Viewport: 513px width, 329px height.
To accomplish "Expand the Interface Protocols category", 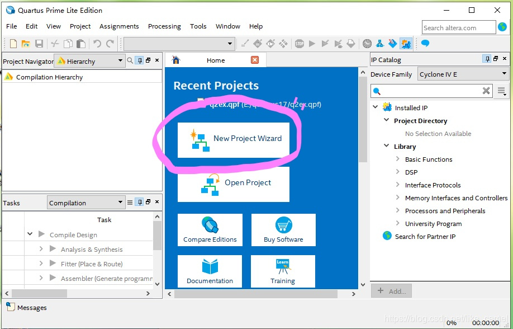I will coord(397,185).
